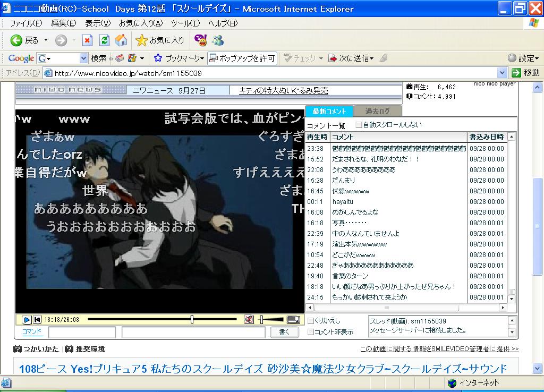Open the Google toolbar news icon dropdown arrow

click(x=142, y=58)
